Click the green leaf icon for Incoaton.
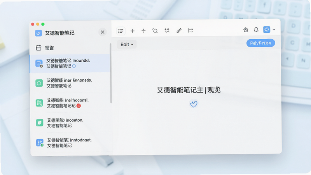Image resolution: width=311 pixels, height=175 pixels. click(40, 123)
